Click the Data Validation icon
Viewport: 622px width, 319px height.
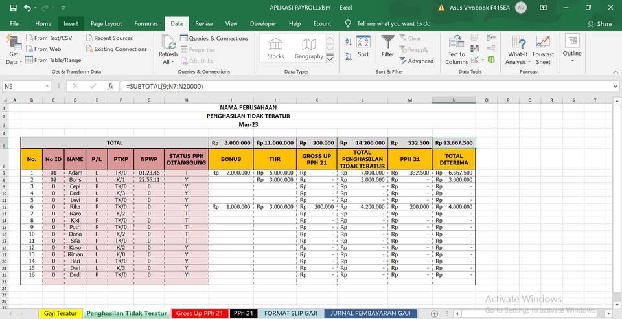click(x=474, y=60)
